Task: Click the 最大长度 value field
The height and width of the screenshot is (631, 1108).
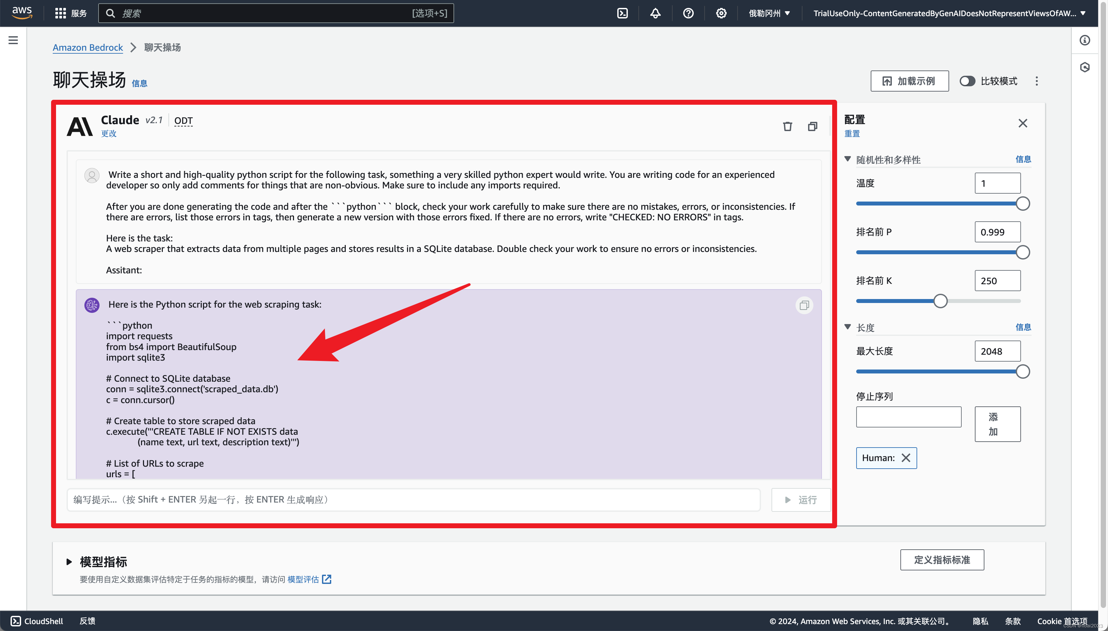Action: coord(997,351)
